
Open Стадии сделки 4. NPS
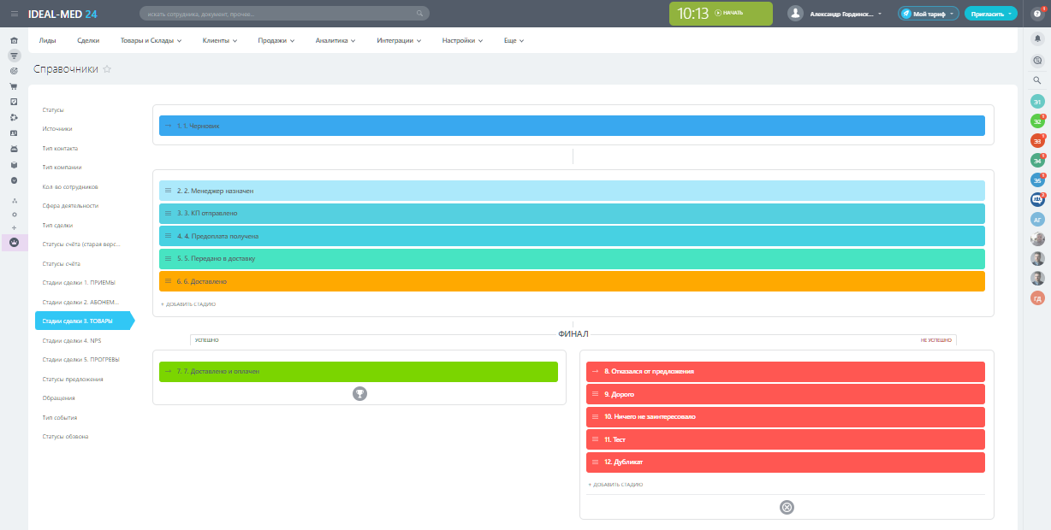point(71,340)
